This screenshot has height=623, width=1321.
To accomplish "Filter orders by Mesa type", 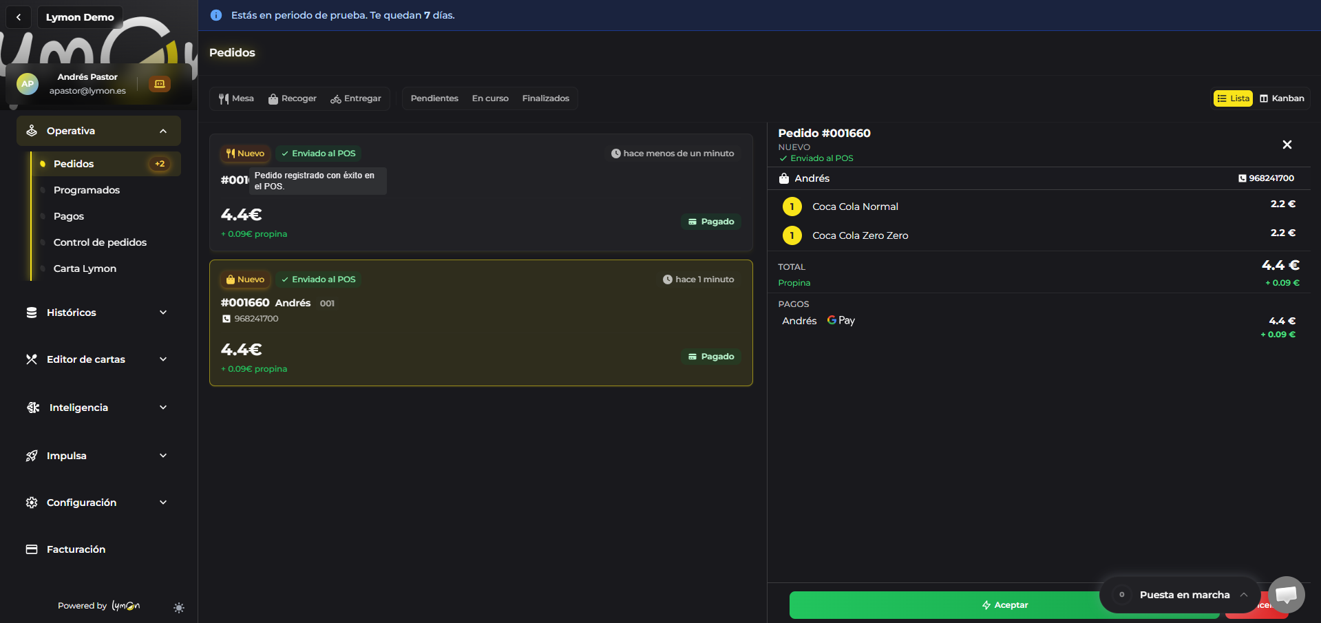I will 236,98.
